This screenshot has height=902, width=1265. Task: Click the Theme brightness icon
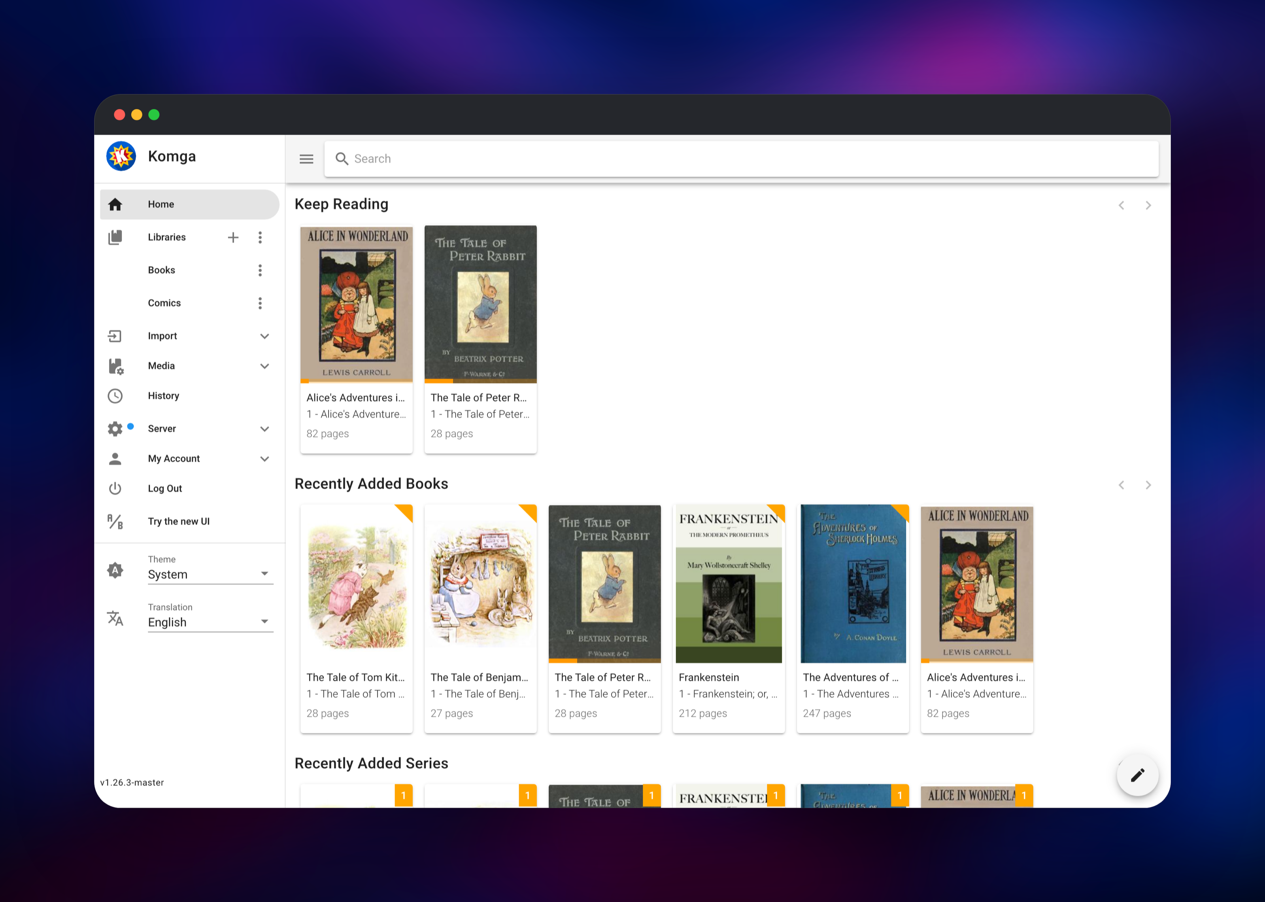coord(115,570)
